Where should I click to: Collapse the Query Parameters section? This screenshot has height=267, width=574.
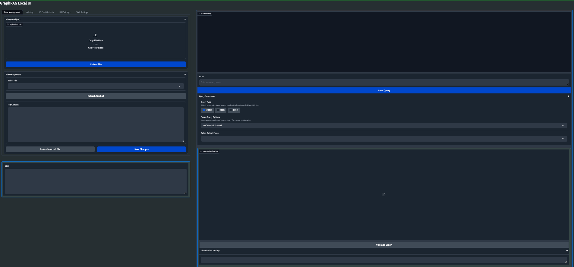click(568, 96)
